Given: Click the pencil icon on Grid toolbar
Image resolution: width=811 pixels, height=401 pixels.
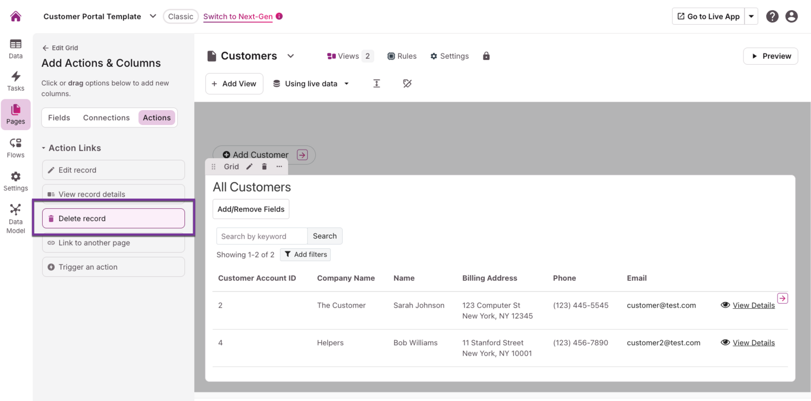Looking at the screenshot, I should click(x=249, y=167).
